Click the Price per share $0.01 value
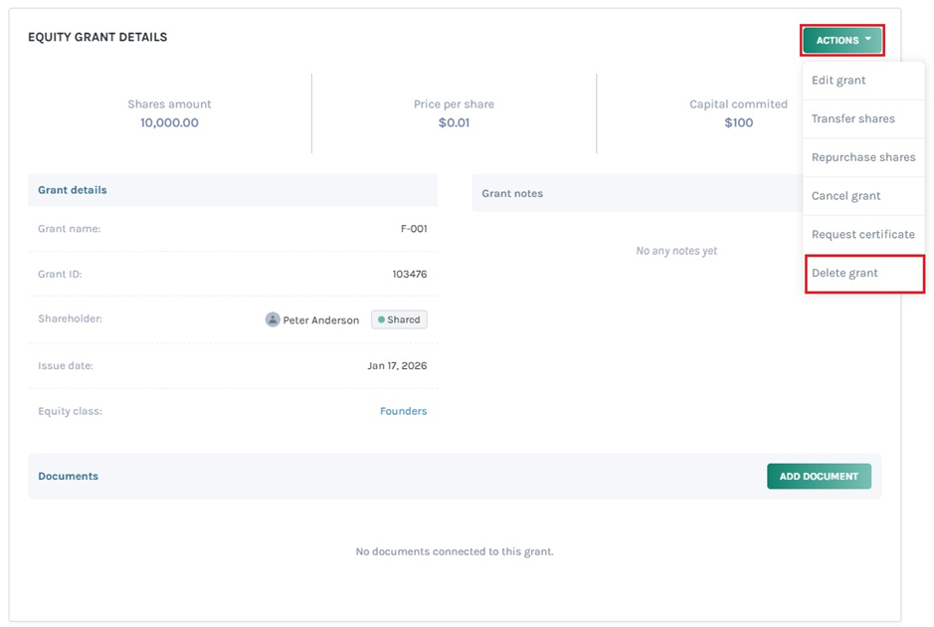The image size is (934, 627). pyautogui.click(x=454, y=122)
